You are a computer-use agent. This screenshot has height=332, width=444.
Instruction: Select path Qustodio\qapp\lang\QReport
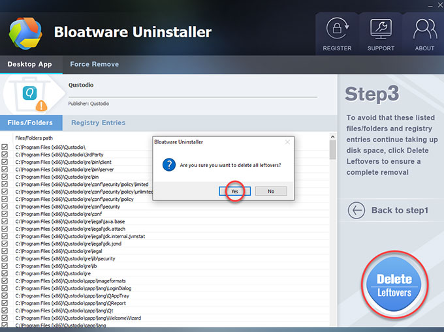pyautogui.click(x=71, y=303)
